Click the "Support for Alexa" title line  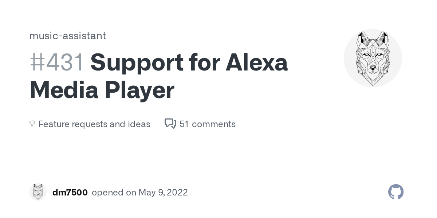coord(189,62)
